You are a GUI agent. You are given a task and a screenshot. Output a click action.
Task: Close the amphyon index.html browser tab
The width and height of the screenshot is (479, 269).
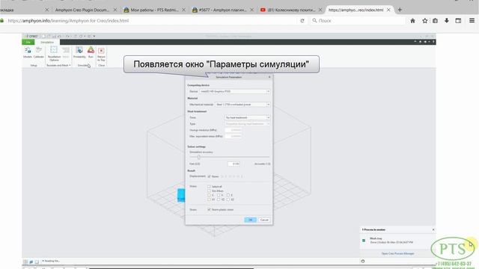(x=388, y=10)
